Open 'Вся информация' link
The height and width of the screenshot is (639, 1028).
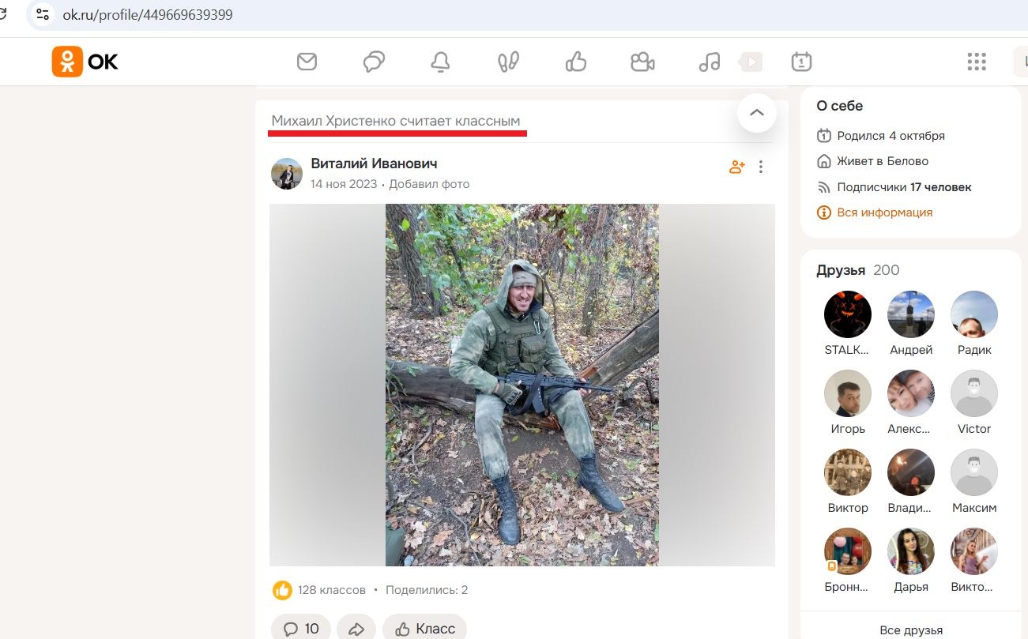874,212
